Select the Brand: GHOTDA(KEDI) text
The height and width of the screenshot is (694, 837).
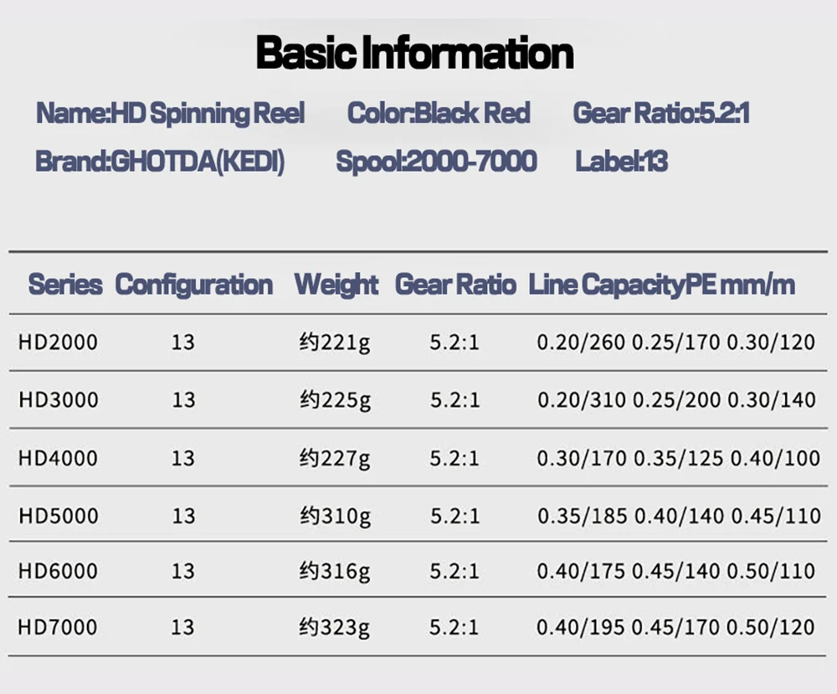click(160, 161)
